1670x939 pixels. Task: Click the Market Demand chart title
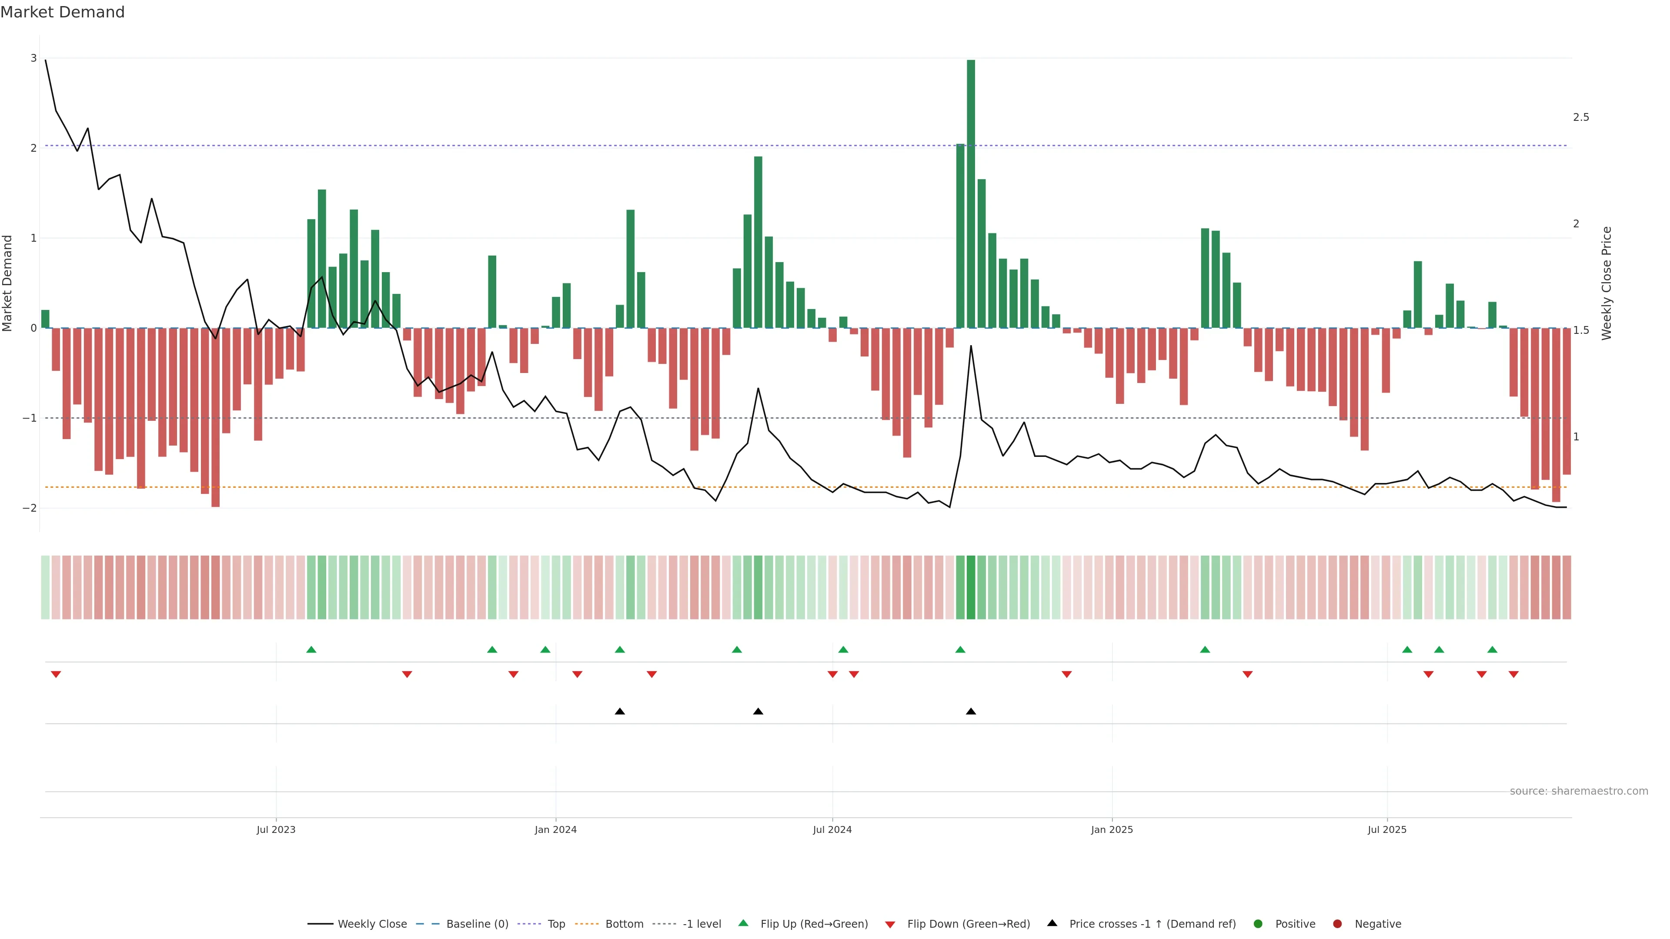62,12
